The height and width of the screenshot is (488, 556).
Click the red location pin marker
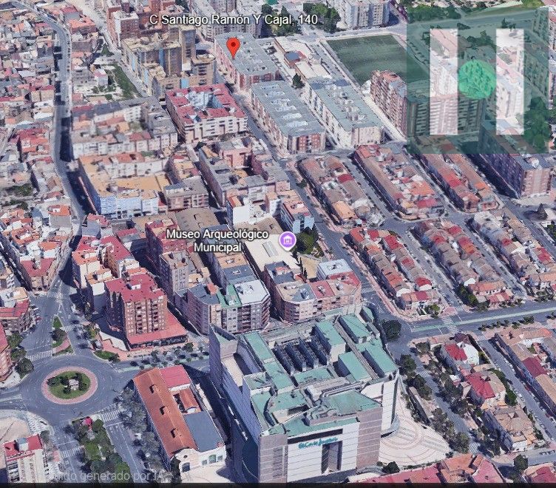click(233, 47)
